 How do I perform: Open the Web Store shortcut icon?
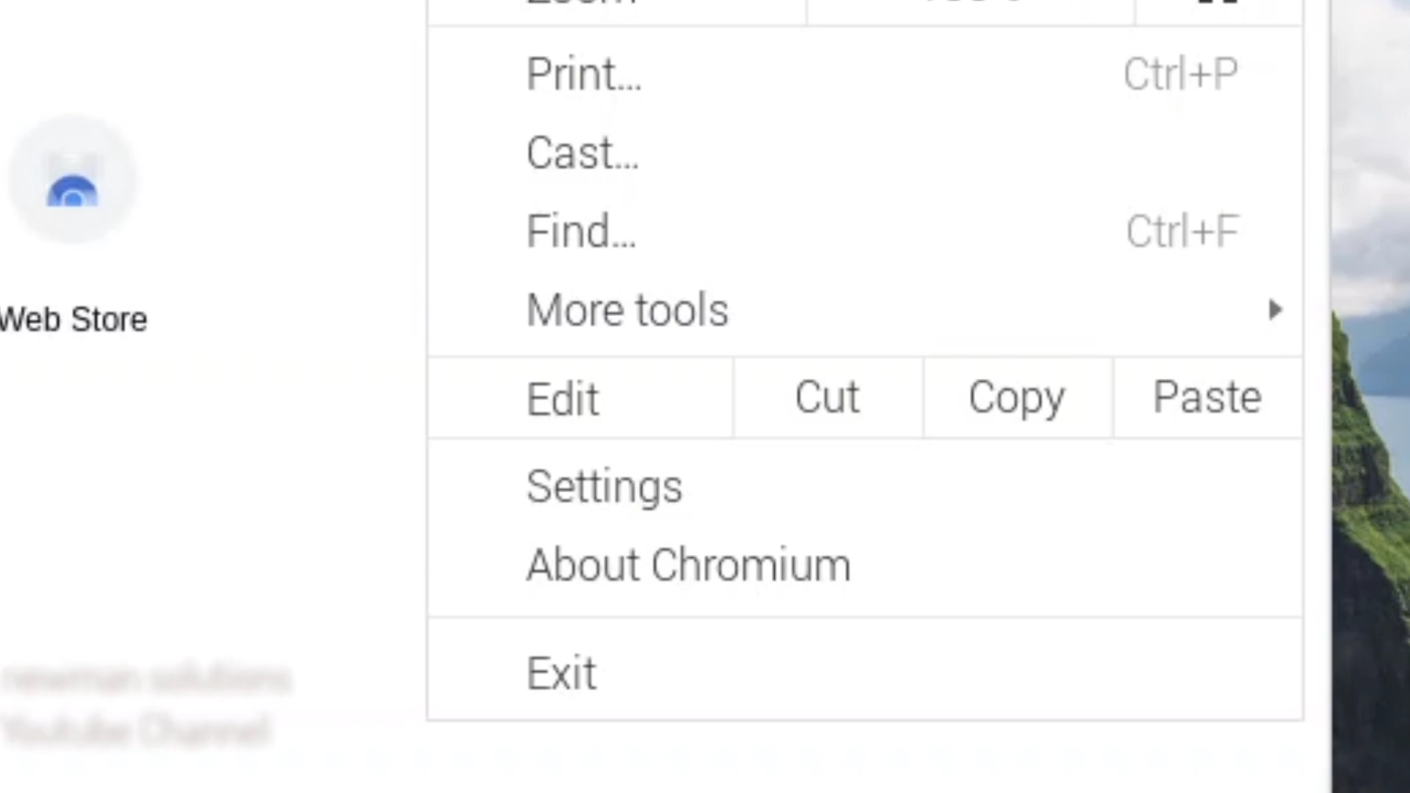pos(73,179)
